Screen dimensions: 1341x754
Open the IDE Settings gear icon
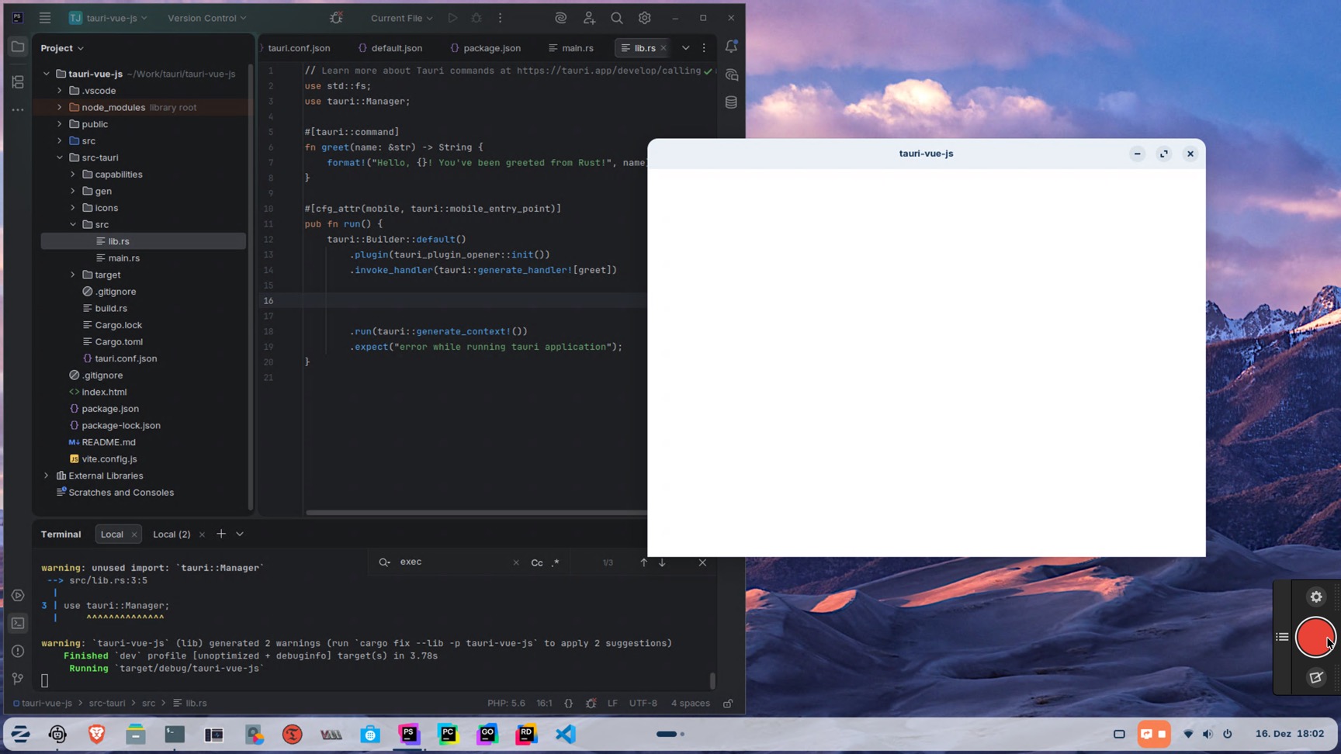[x=643, y=17]
